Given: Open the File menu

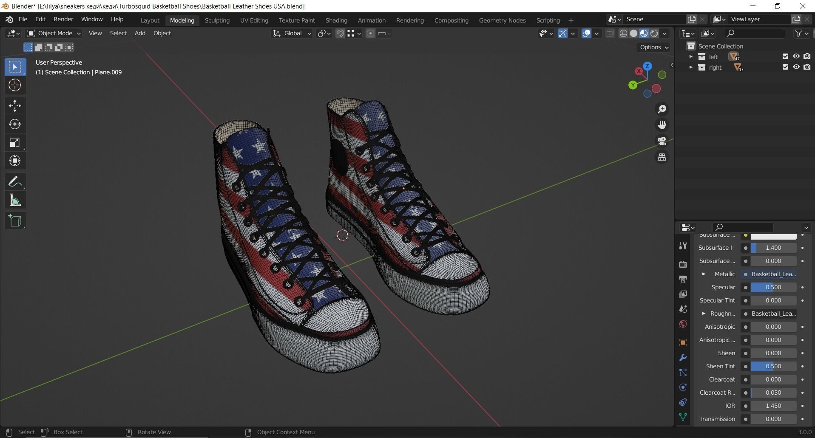Looking at the screenshot, I should (x=23, y=19).
